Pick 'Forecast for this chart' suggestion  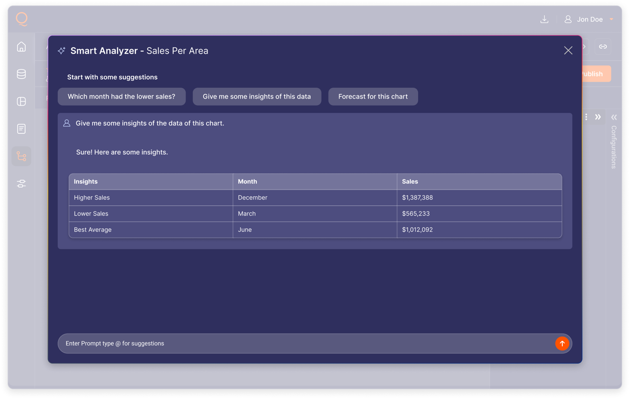pos(373,96)
